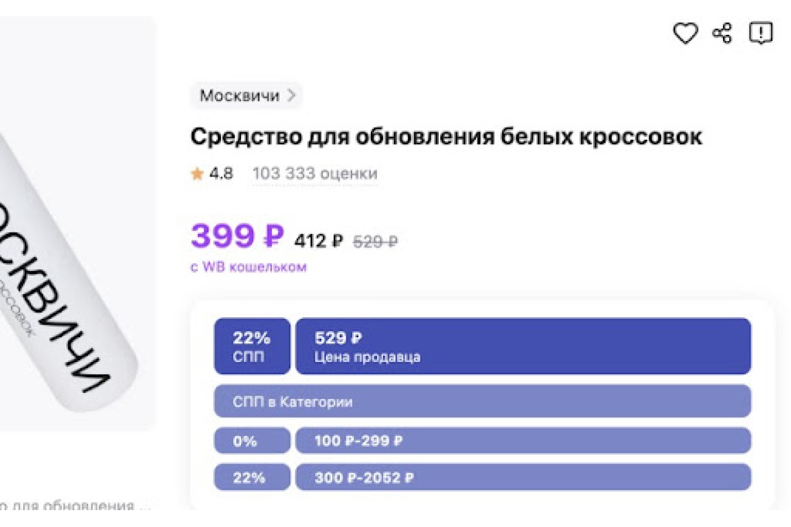Click the 0% discount cell
Viewport: 791px width, 527px height.
point(252,441)
